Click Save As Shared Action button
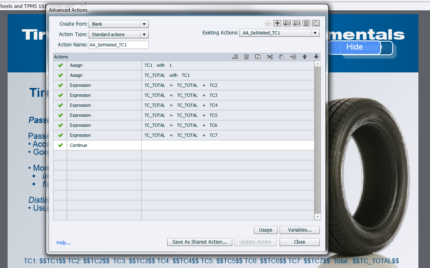430x268 pixels. point(200,242)
